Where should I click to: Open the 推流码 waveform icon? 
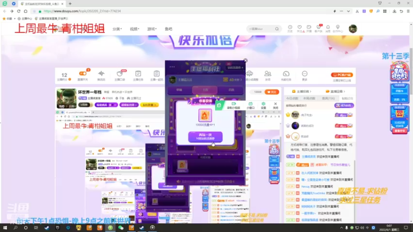coord(101,75)
